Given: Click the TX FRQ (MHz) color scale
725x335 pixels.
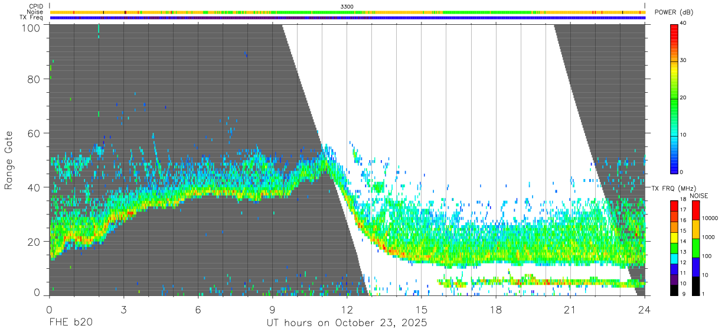Looking at the screenshot, I should tap(675, 248).
